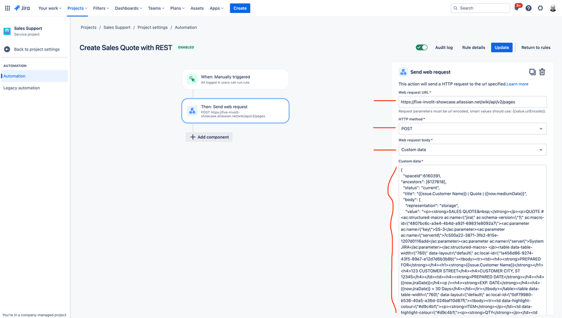This screenshot has width=562, height=318.
Task: Expand the Your work menu
Action: click(50, 8)
